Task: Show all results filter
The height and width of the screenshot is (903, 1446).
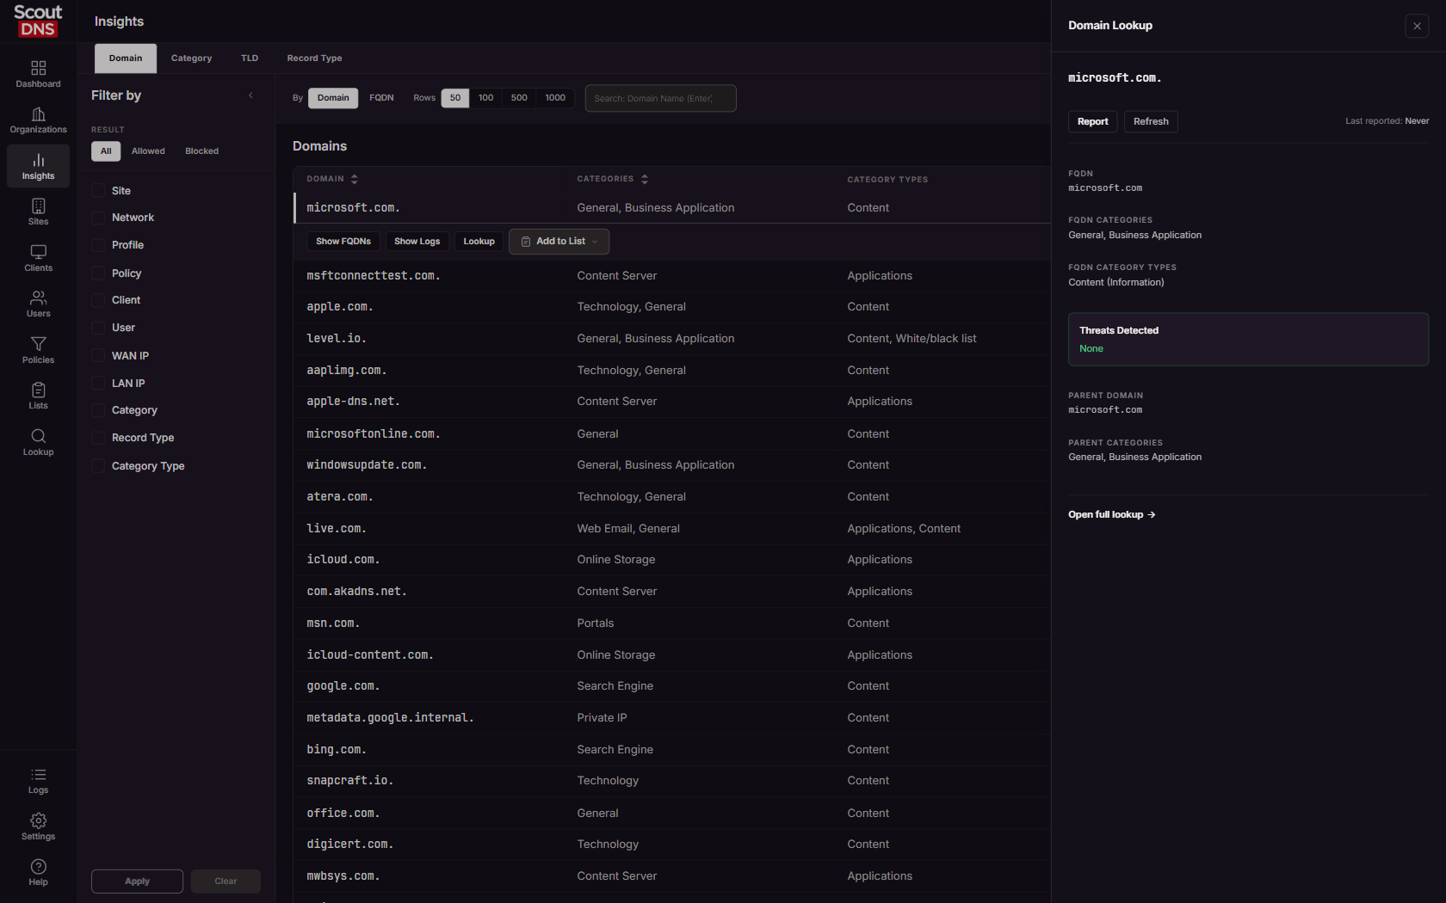Action: [106, 151]
